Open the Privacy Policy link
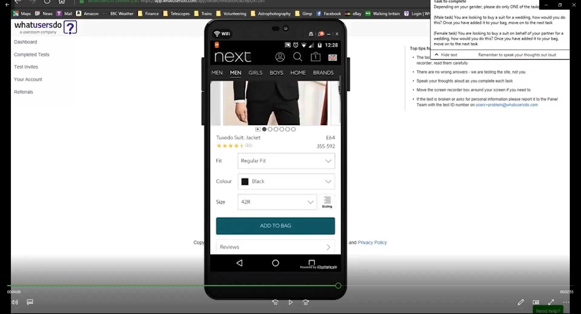 pos(372,242)
